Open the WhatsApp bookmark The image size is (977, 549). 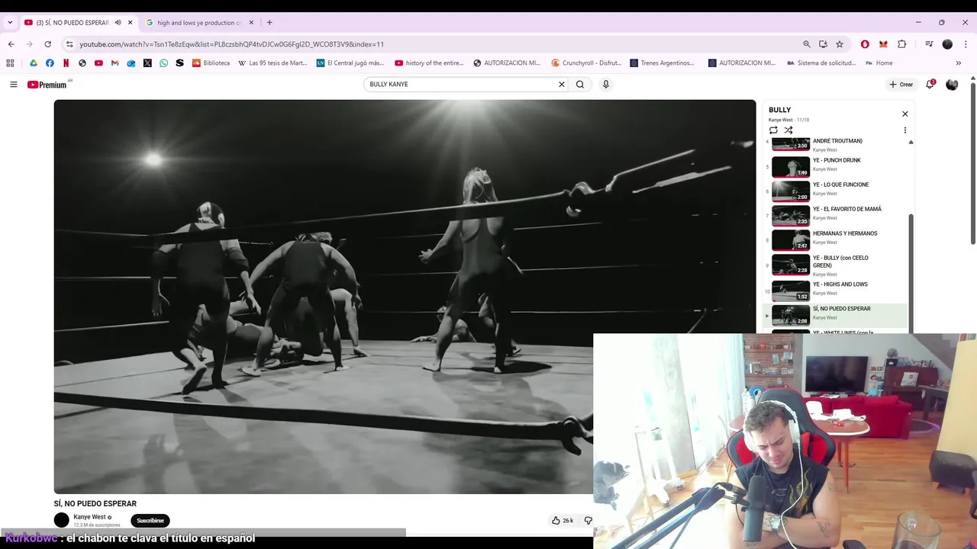(x=163, y=63)
